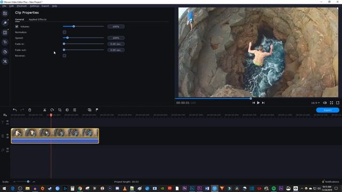Click the Speed slider track

point(83,38)
